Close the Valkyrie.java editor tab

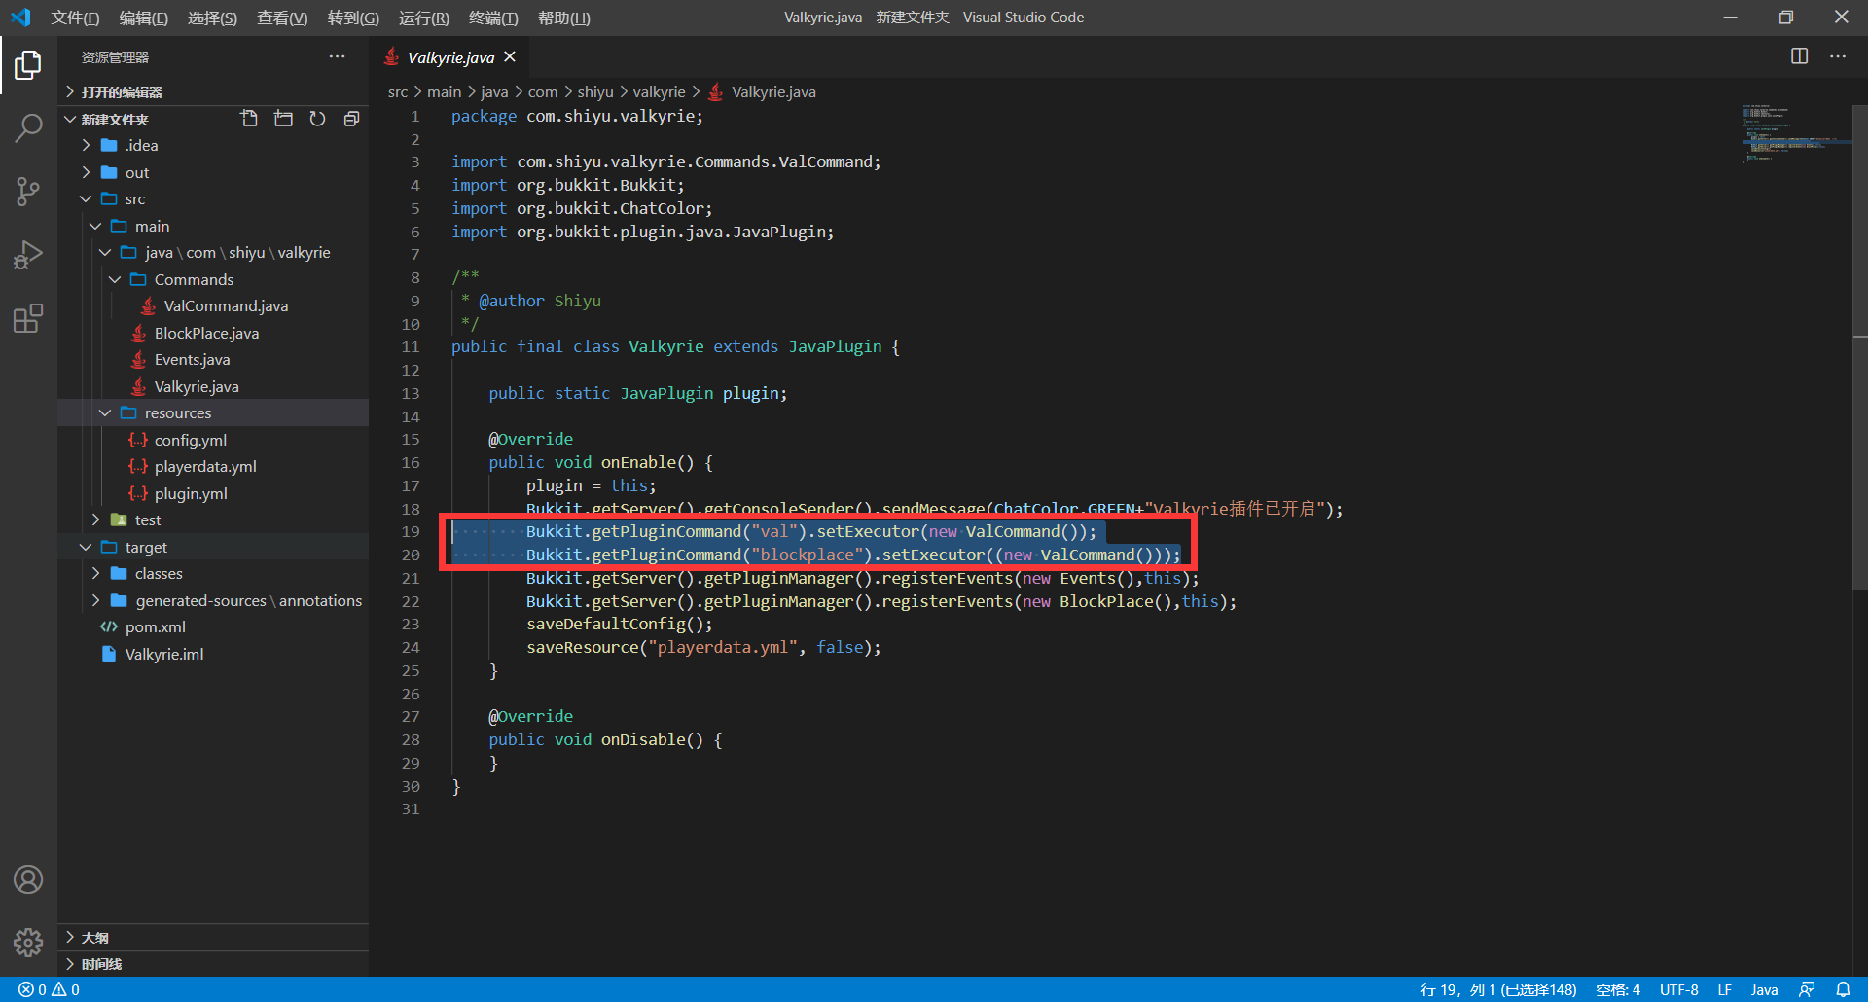coord(510,57)
